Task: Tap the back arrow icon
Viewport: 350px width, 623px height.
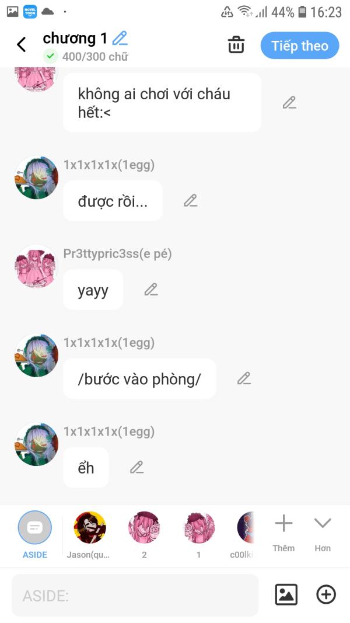Action: 22,44
